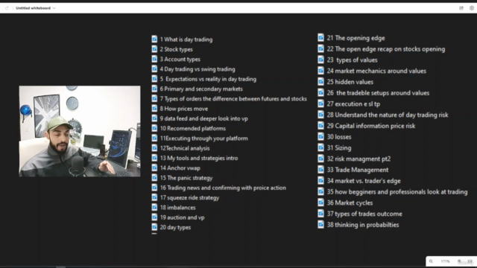Click document icon beside 25 hidden values

321,81
